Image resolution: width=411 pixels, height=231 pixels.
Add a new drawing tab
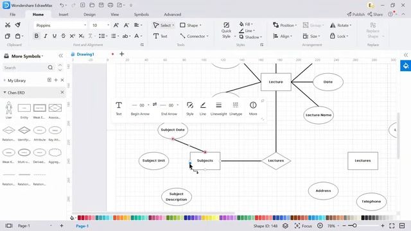[x=121, y=54]
